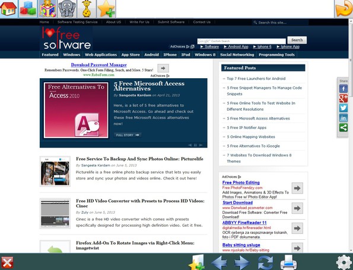Open the Featured category tab
353x270 pixels.
(50, 54)
